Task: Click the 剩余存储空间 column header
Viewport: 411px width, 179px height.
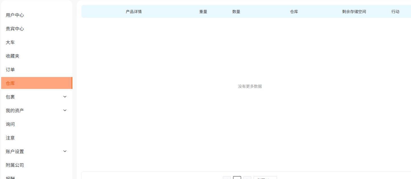Action: click(x=354, y=12)
